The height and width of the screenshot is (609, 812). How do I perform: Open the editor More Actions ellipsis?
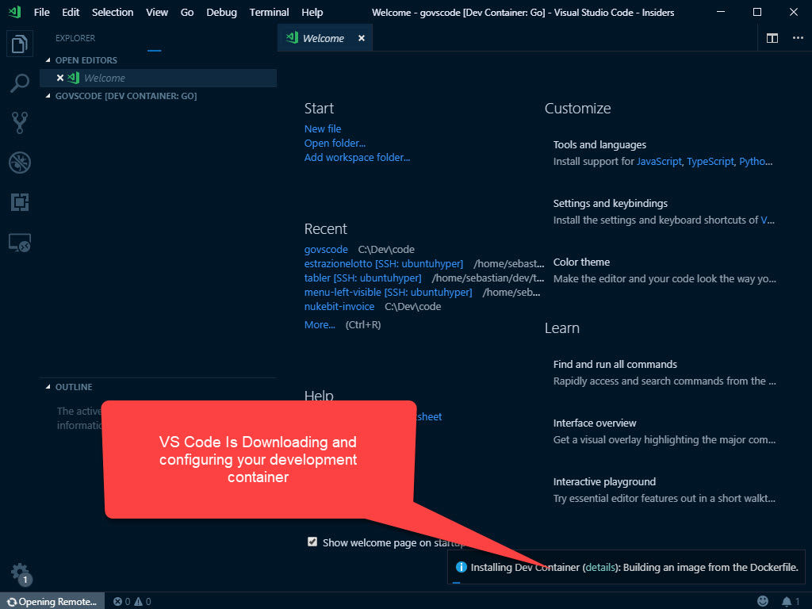tap(798, 38)
